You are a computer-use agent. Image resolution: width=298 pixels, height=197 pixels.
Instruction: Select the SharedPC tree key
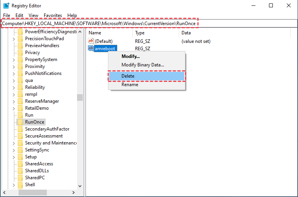pos(35,178)
